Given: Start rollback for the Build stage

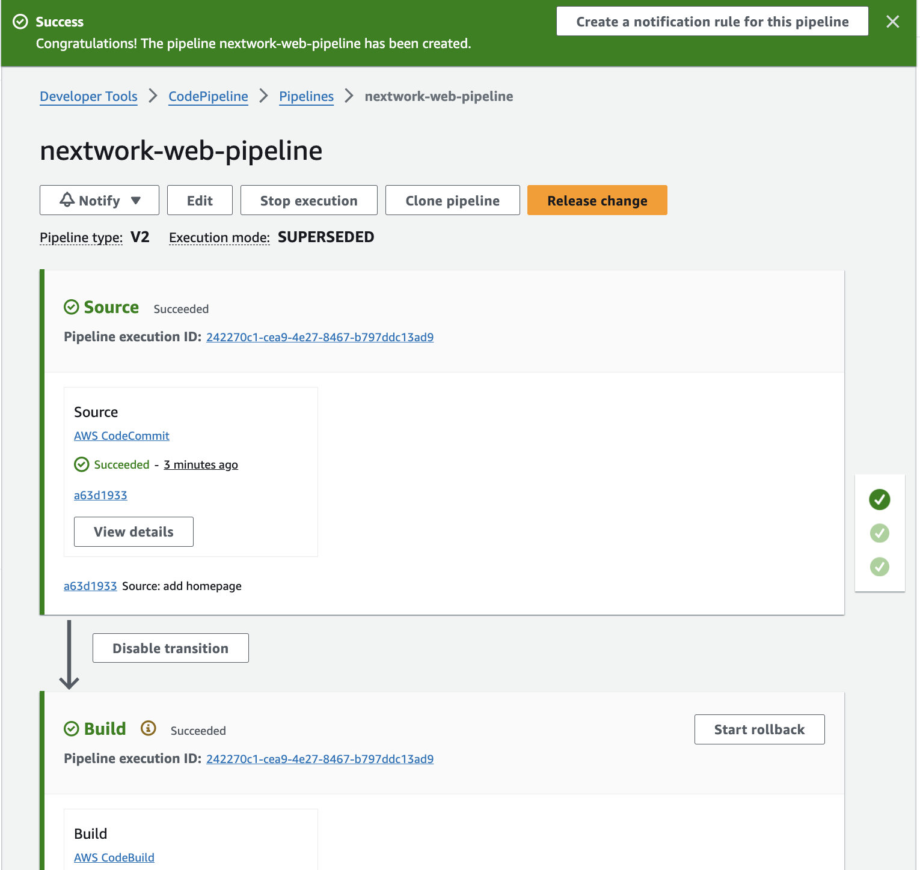Looking at the screenshot, I should pyautogui.click(x=759, y=729).
